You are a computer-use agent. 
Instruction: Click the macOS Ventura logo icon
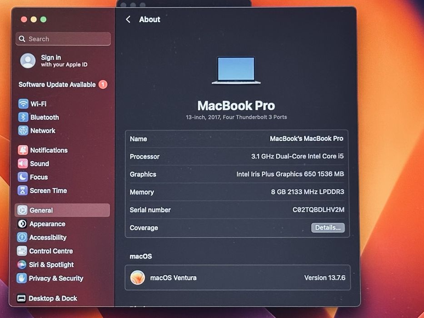coord(138,278)
